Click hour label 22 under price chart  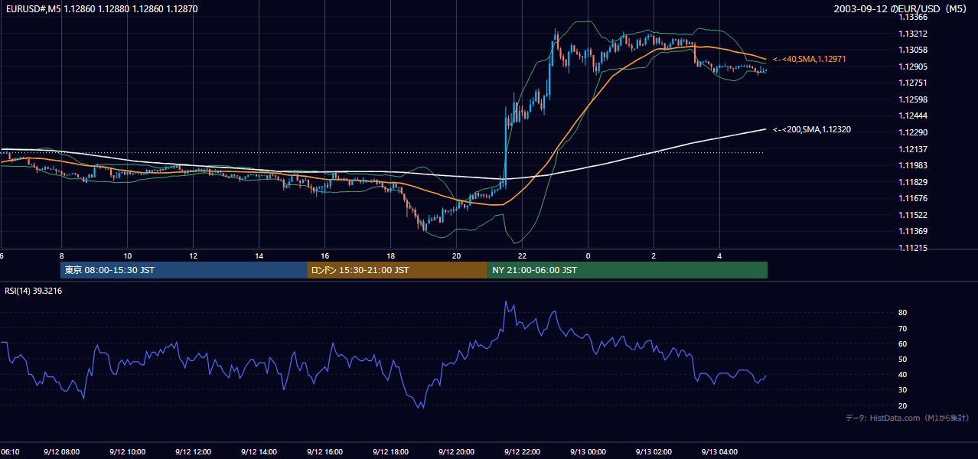click(x=522, y=256)
